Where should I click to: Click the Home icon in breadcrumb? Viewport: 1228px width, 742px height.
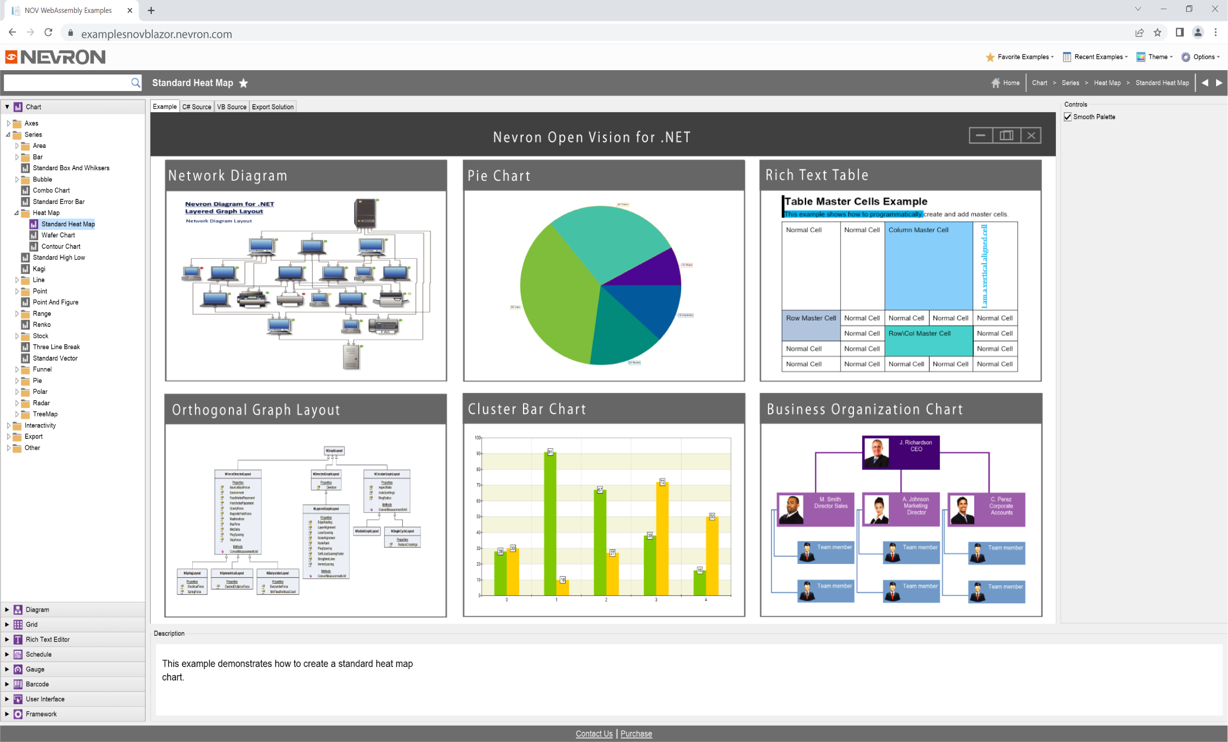click(x=995, y=83)
